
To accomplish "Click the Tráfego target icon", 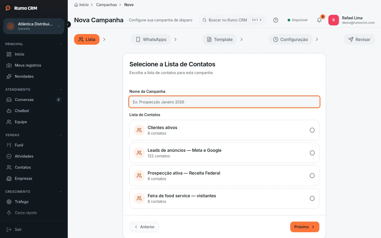I will click(9, 202).
